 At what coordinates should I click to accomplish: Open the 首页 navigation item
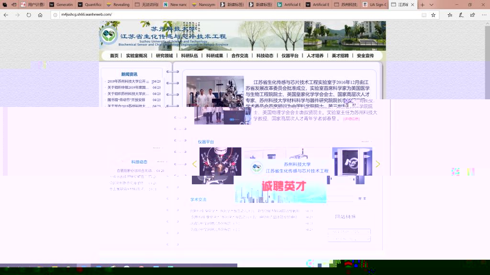pos(114,56)
